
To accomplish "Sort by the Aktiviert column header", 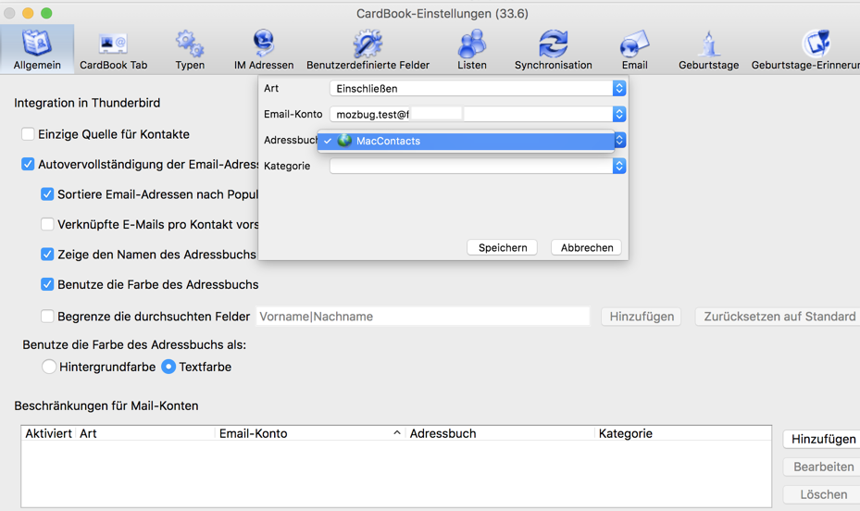I will (x=48, y=433).
